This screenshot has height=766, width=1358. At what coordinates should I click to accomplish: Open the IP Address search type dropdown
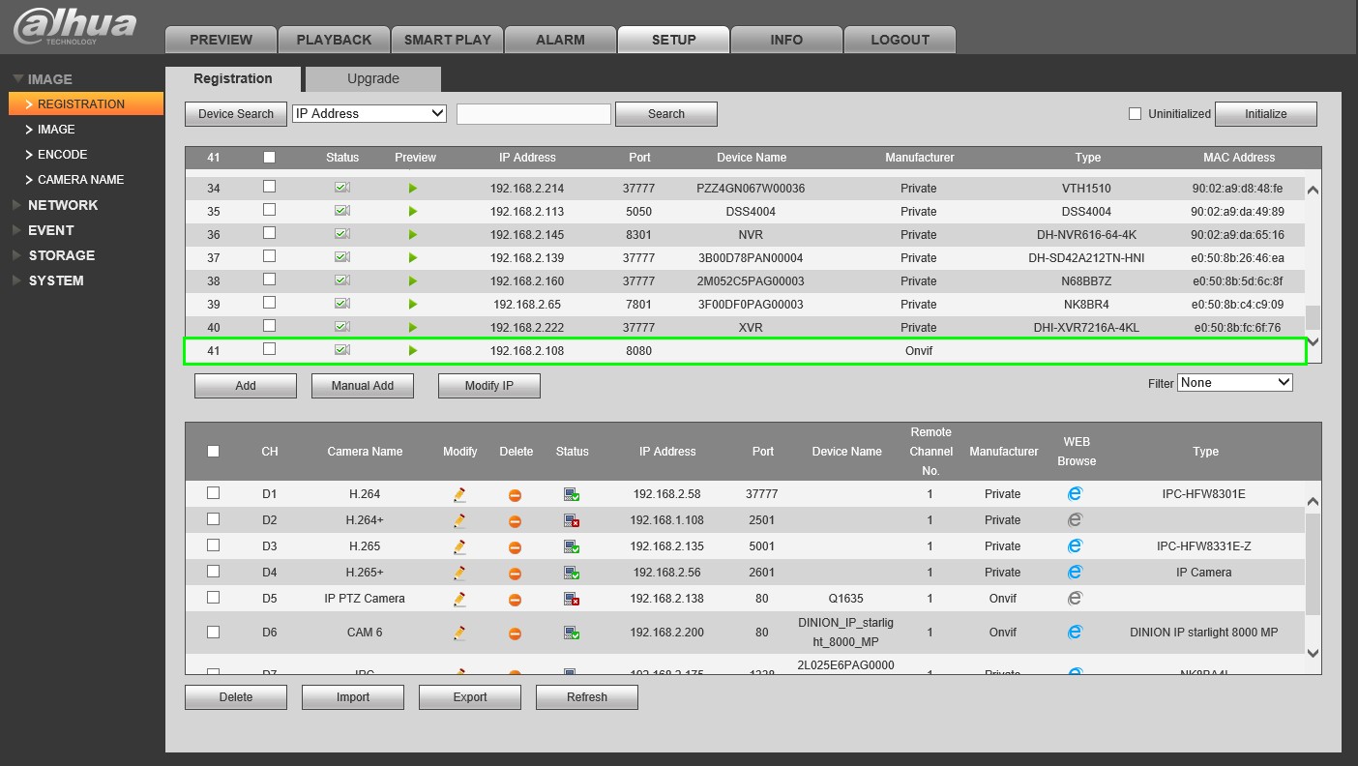(369, 113)
